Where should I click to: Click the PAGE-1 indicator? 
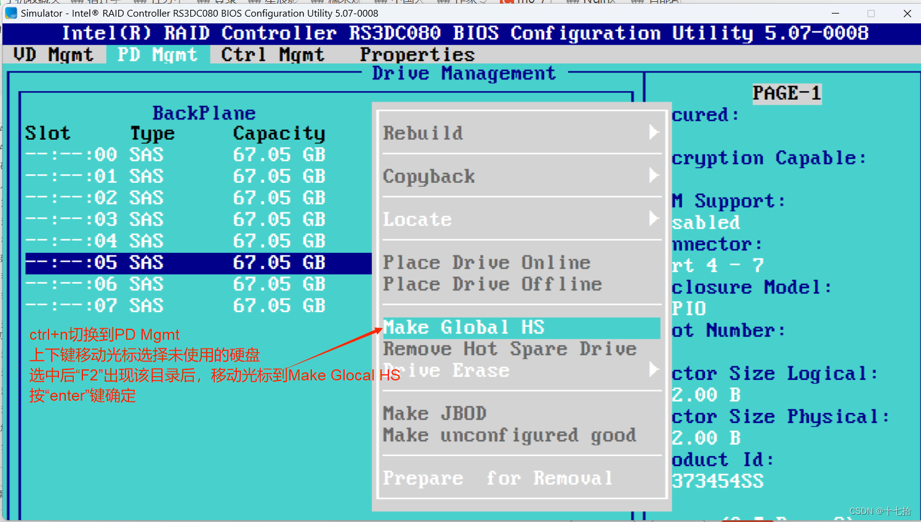[787, 94]
